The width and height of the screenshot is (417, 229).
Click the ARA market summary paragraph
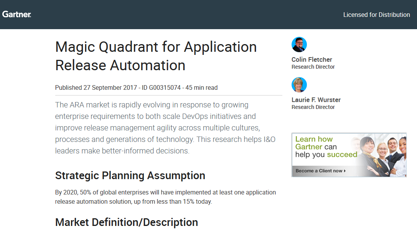(x=165, y=128)
